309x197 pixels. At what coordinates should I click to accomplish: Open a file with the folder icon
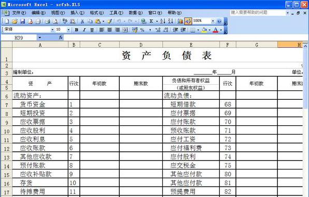pyautogui.click(x=15, y=21)
